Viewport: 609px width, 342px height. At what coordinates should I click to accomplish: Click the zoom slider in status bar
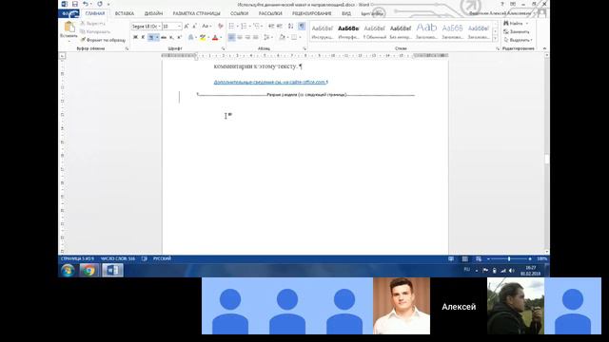[509, 258]
